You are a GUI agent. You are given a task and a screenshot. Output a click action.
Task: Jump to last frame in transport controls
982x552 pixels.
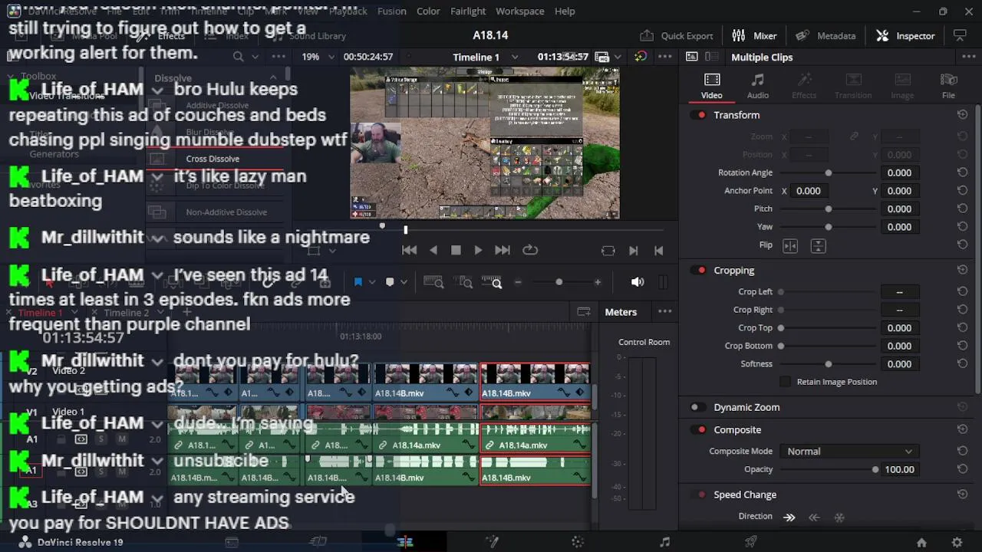coord(503,250)
